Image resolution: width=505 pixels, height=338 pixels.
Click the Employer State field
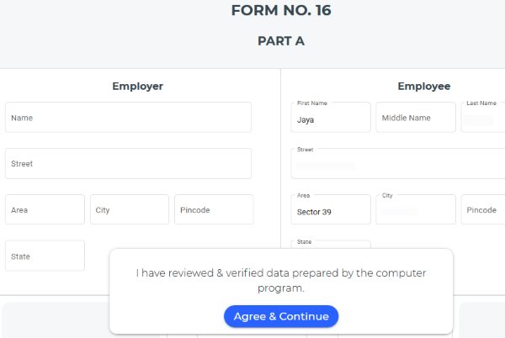click(x=45, y=256)
